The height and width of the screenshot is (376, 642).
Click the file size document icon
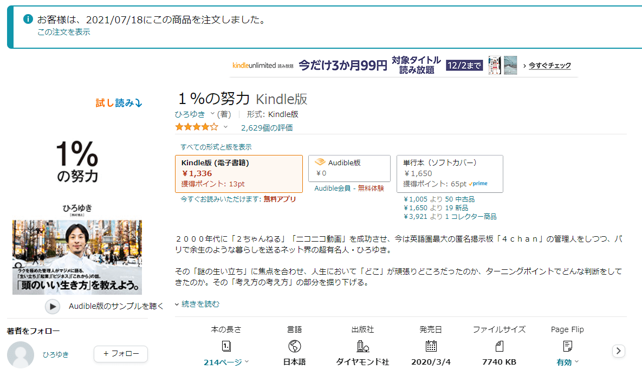[x=499, y=347]
